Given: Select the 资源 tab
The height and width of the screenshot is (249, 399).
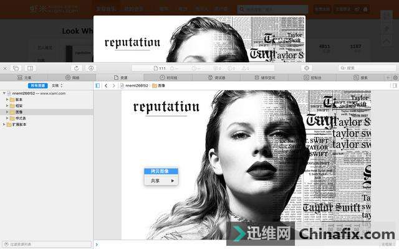Looking at the screenshot, I should (120, 77).
